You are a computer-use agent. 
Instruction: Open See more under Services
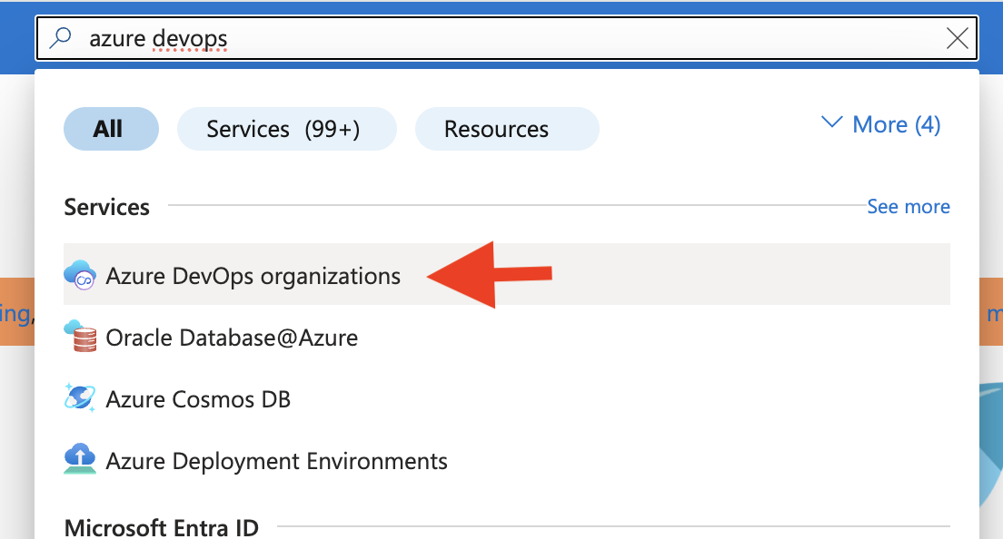point(908,206)
